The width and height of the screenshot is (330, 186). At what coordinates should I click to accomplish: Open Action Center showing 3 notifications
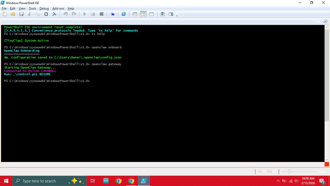point(322,181)
